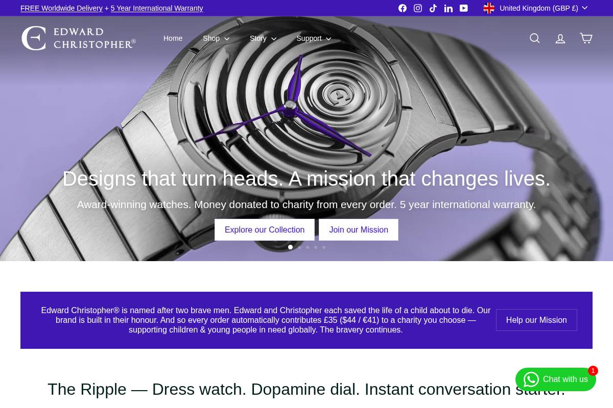
Task: Open the search magnifier icon
Action: (x=535, y=38)
